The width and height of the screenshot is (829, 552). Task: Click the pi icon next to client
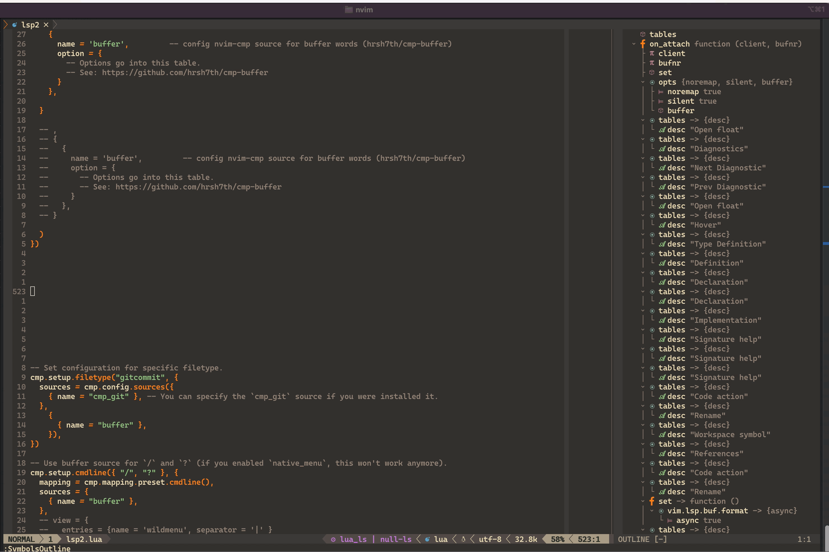652,54
